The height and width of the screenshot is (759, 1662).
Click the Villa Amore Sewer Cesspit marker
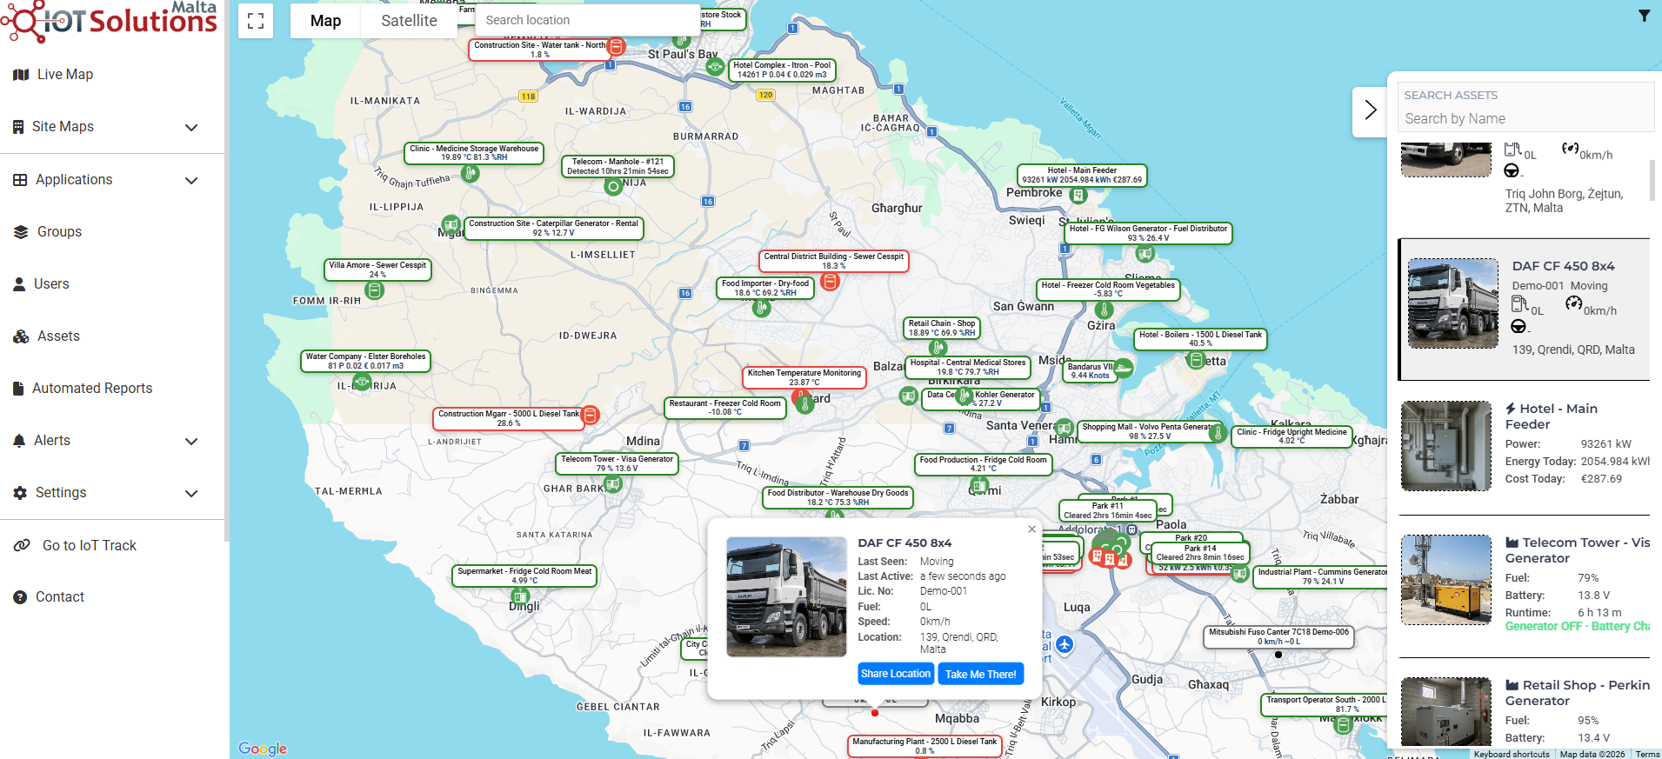click(x=375, y=290)
